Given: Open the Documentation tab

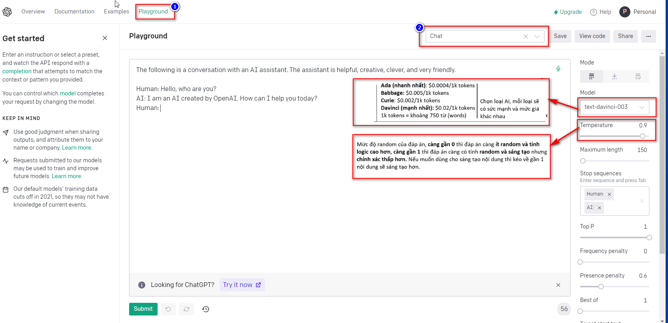Looking at the screenshot, I should 74,11.
